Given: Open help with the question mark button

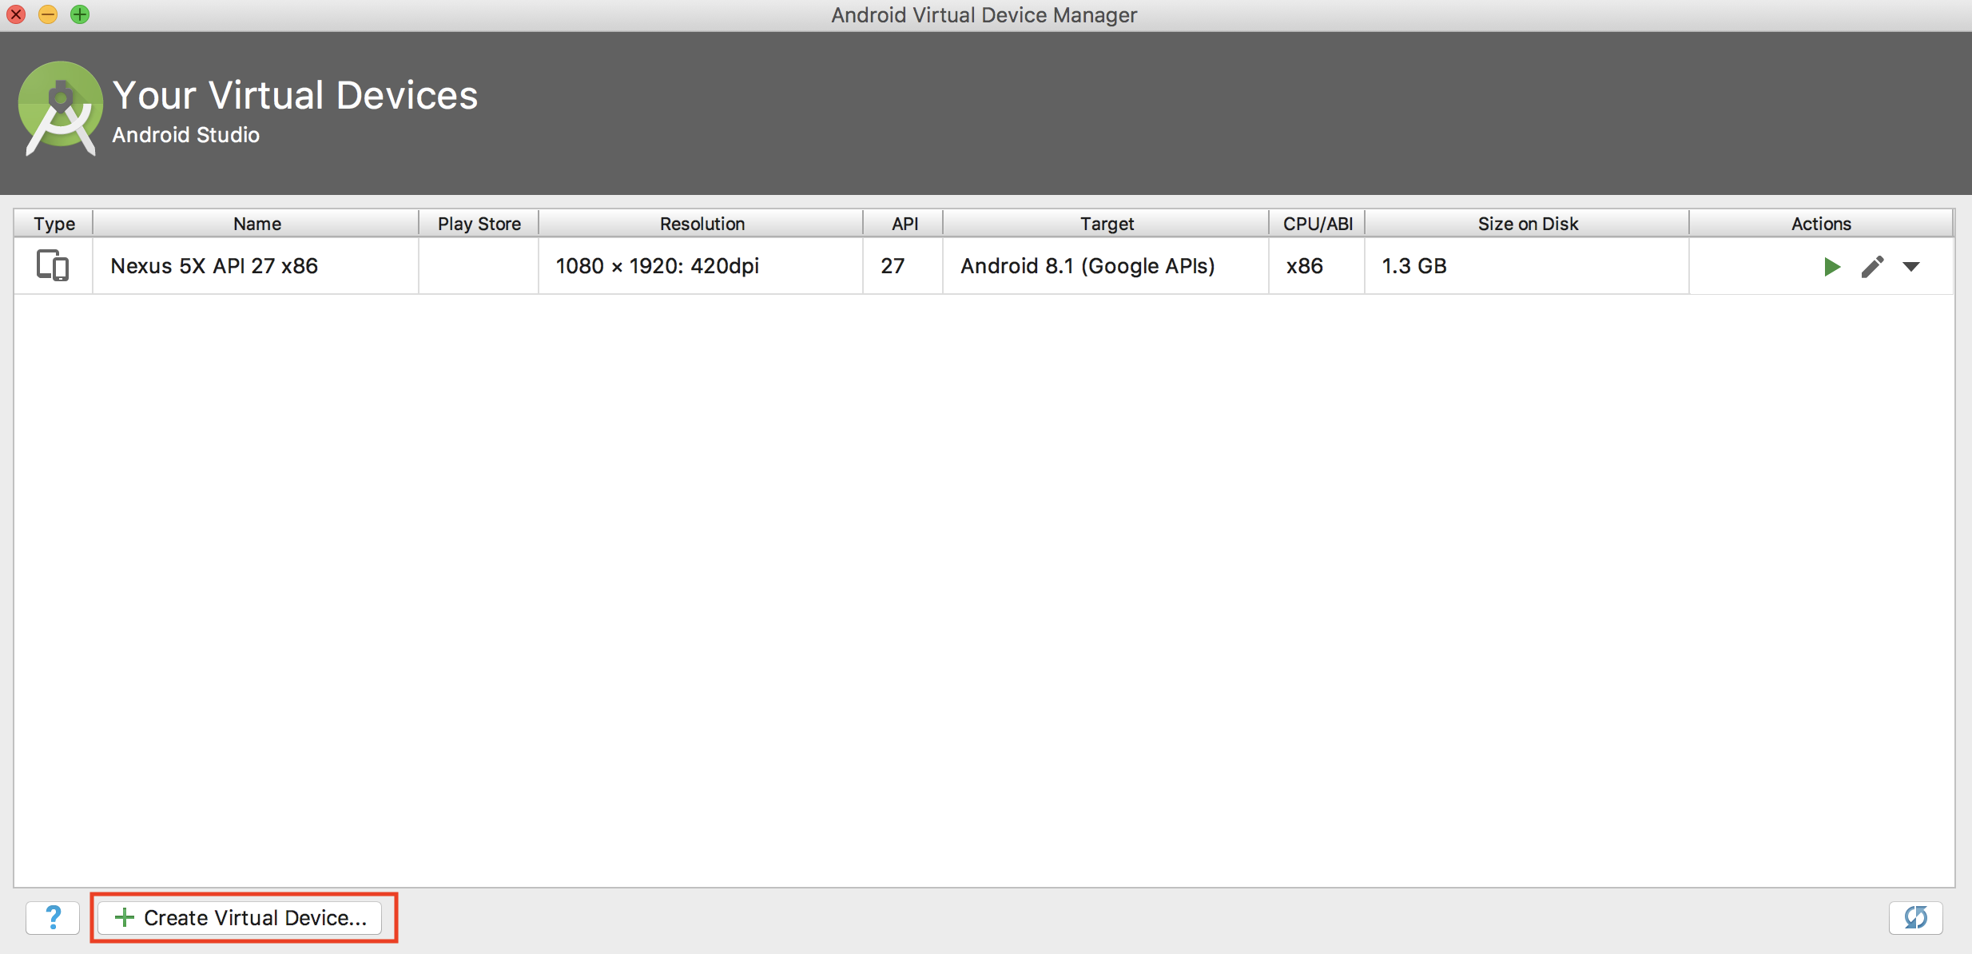Looking at the screenshot, I should pos(53,917).
